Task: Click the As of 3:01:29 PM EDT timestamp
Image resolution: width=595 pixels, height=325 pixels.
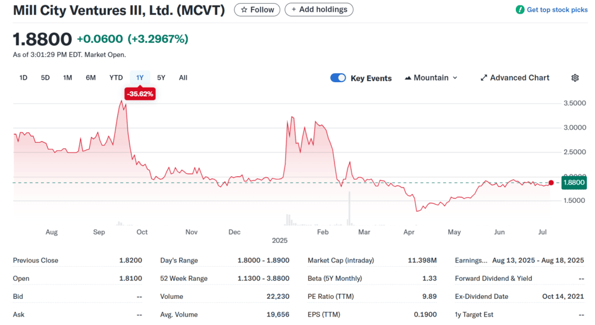Action: (70, 55)
